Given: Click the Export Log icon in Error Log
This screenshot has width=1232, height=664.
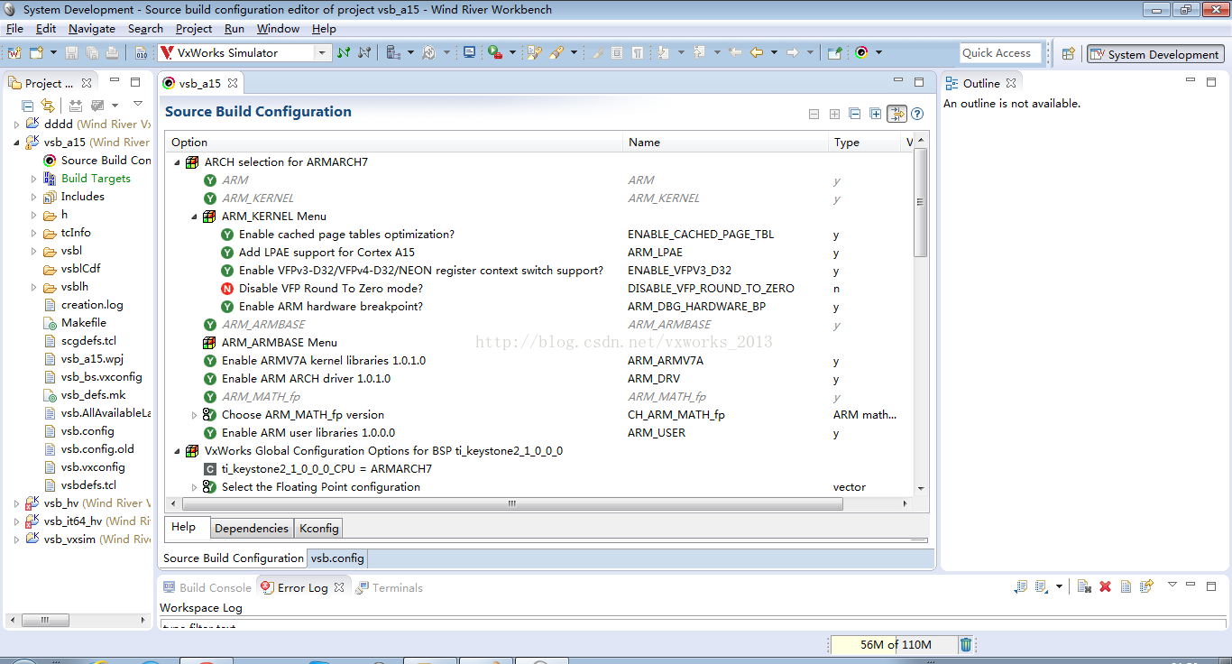Looking at the screenshot, I should (1021, 586).
